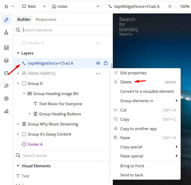The height and width of the screenshot is (185, 191).
Task: Collapse the Layers section
Action: click(x=18, y=53)
